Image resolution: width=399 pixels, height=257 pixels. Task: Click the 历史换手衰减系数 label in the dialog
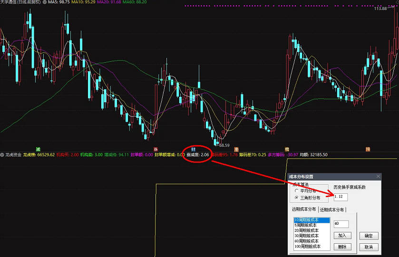pos(350,187)
